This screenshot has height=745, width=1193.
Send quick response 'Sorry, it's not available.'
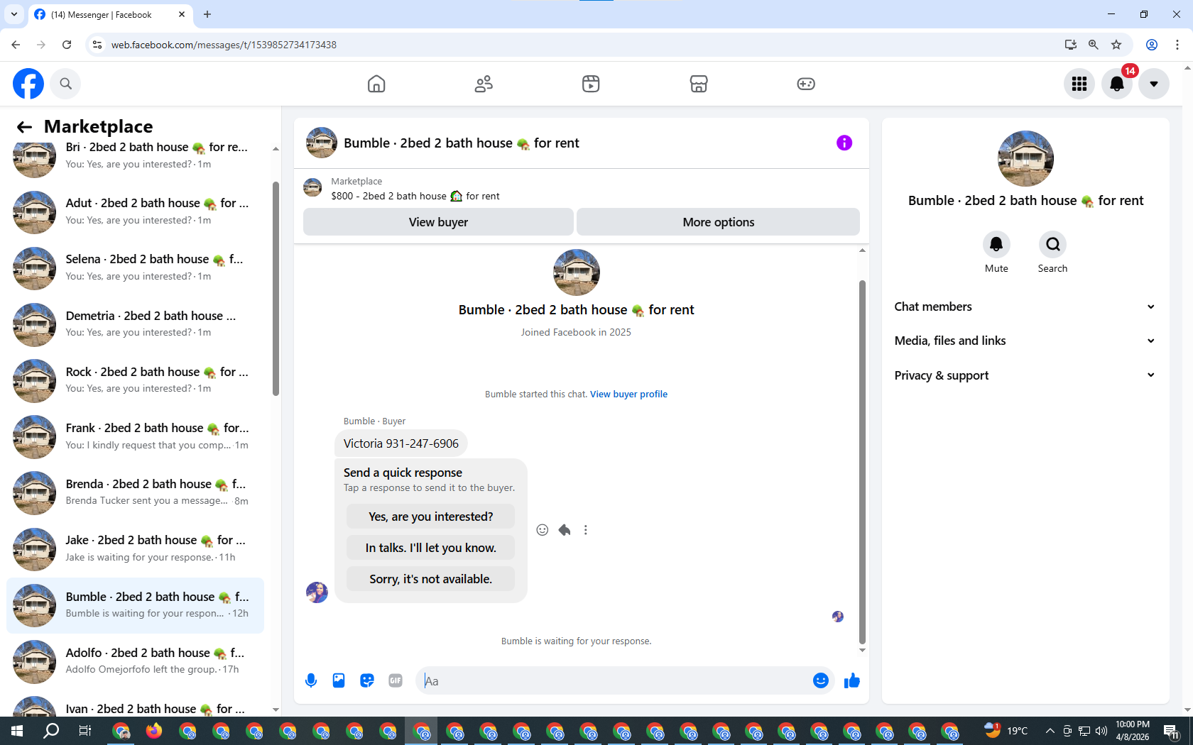point(430,579)
